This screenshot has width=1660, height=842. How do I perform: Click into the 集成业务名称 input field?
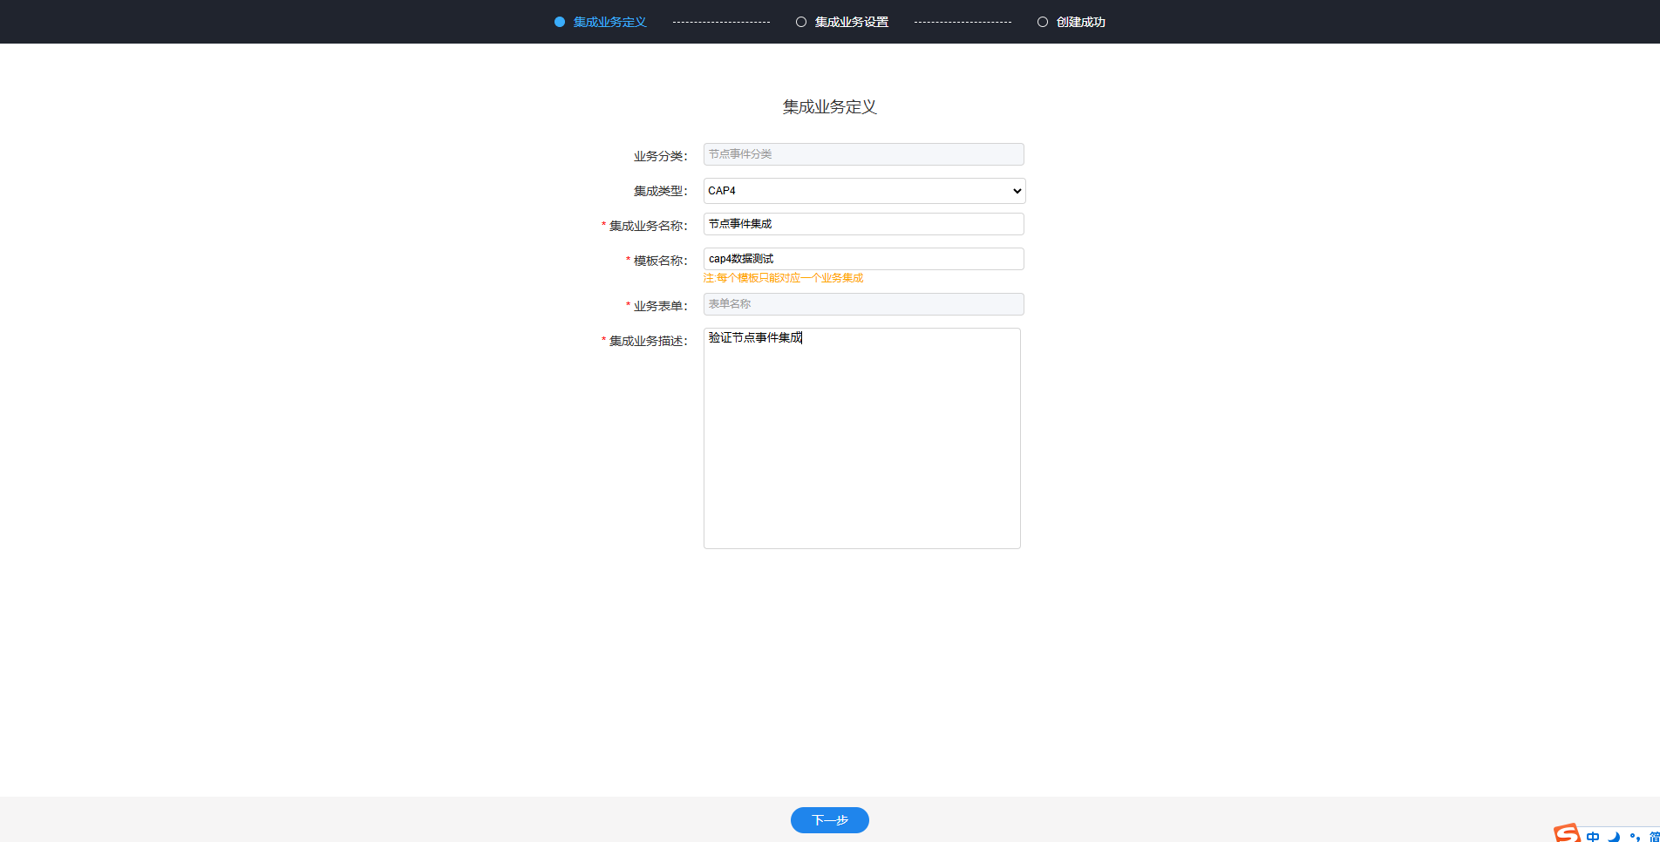tap(864, 224)
